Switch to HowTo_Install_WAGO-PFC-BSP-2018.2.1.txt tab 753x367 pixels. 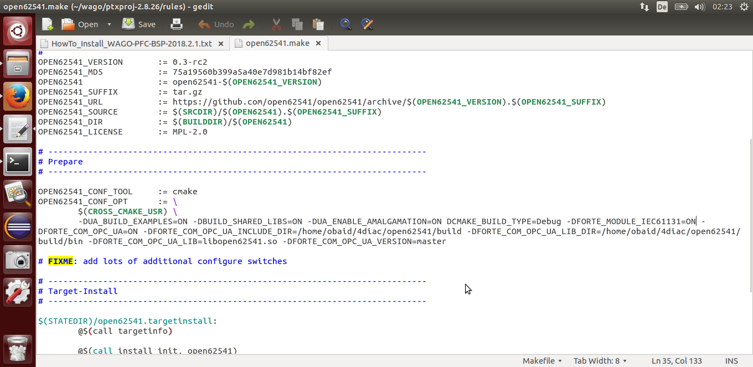[x=131, y=43]
